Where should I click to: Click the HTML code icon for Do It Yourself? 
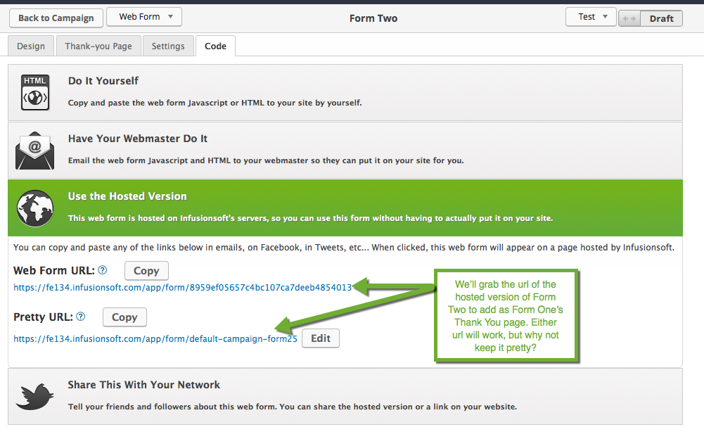point(35,92)
